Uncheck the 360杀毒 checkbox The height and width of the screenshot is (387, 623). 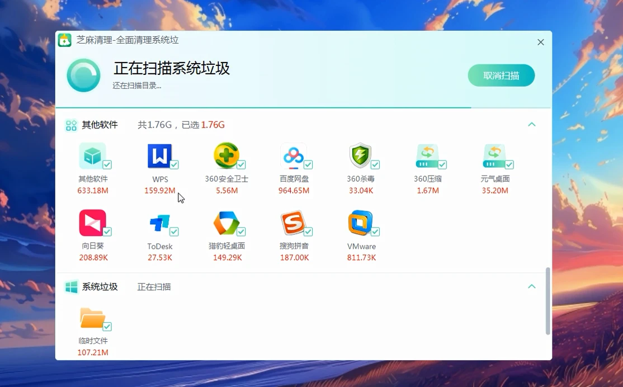(x=375, y=164)
